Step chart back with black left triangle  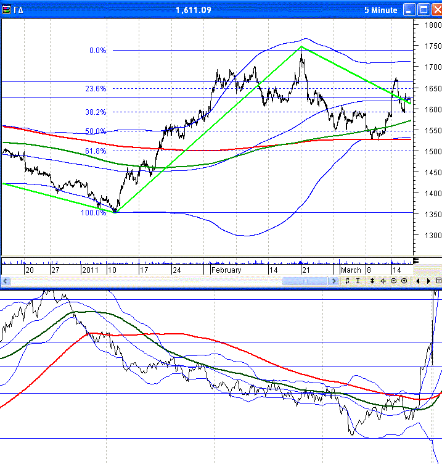pyautogui.click(x=419, y=281)
